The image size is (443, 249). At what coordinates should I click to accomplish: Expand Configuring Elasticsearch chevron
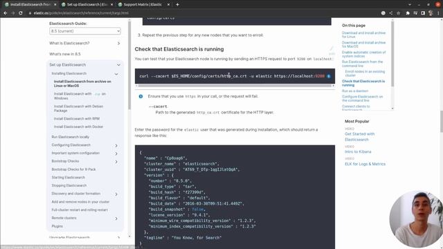tap(116, 145)
